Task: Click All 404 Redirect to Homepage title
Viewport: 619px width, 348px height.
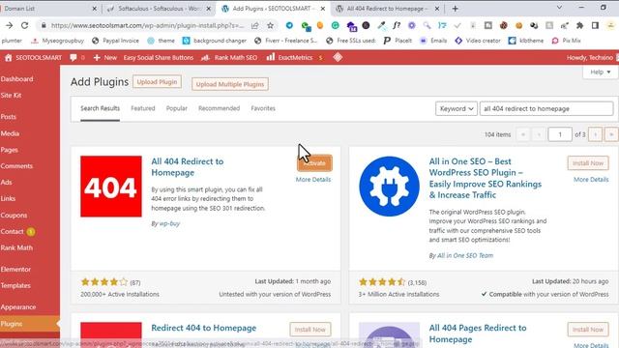Action: [187, 167]
